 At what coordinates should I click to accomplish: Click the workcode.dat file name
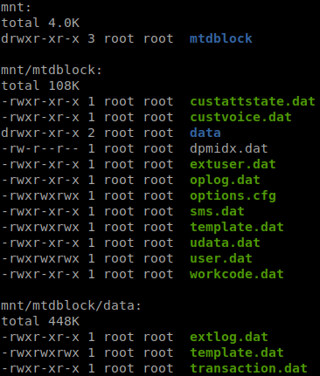[237, 274]
